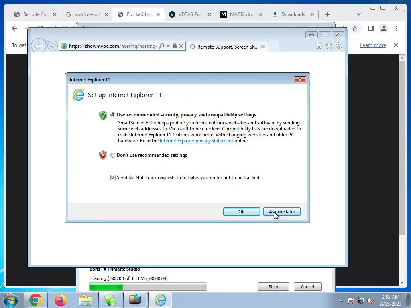Follow Learn more link in Chrome infobar
This screenshot has height=308, width=411.
pos(373,45)
